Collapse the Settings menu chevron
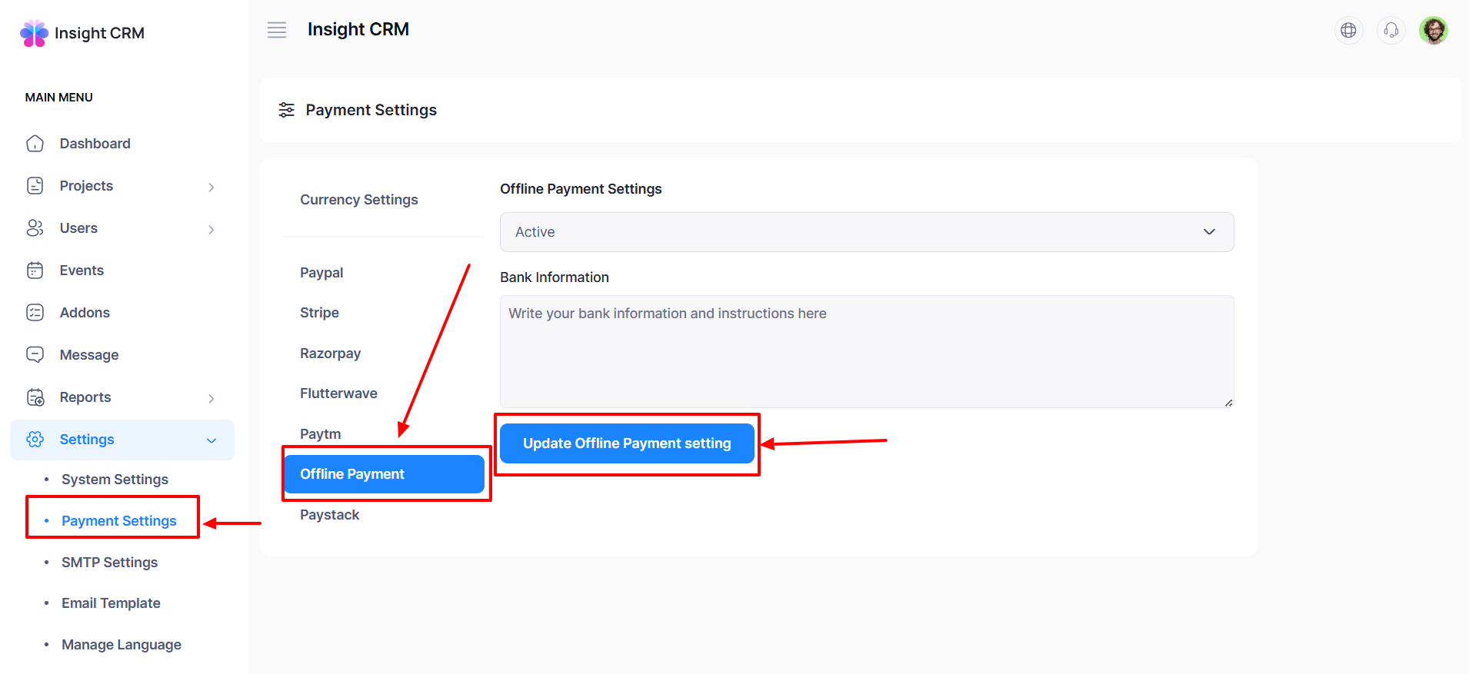Viewport: 1469px width, 674px height. pos(212,440)
